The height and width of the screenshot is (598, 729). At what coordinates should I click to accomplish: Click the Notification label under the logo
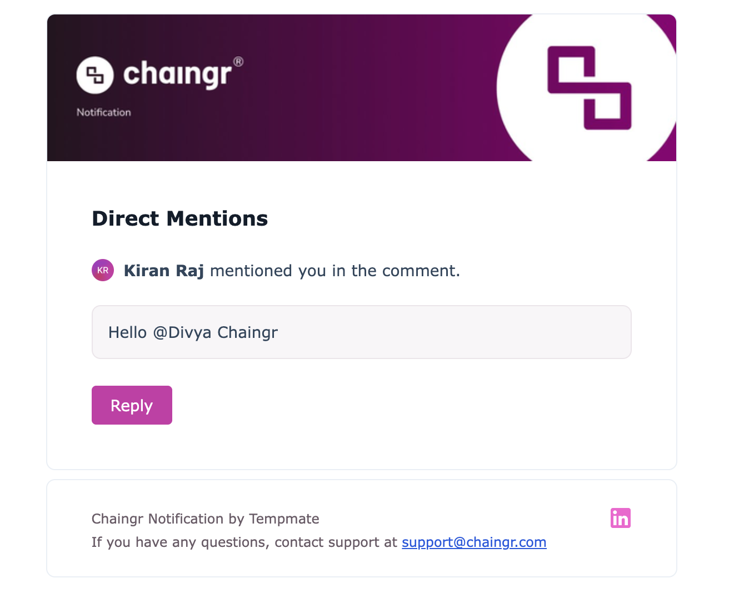(104, 112)
